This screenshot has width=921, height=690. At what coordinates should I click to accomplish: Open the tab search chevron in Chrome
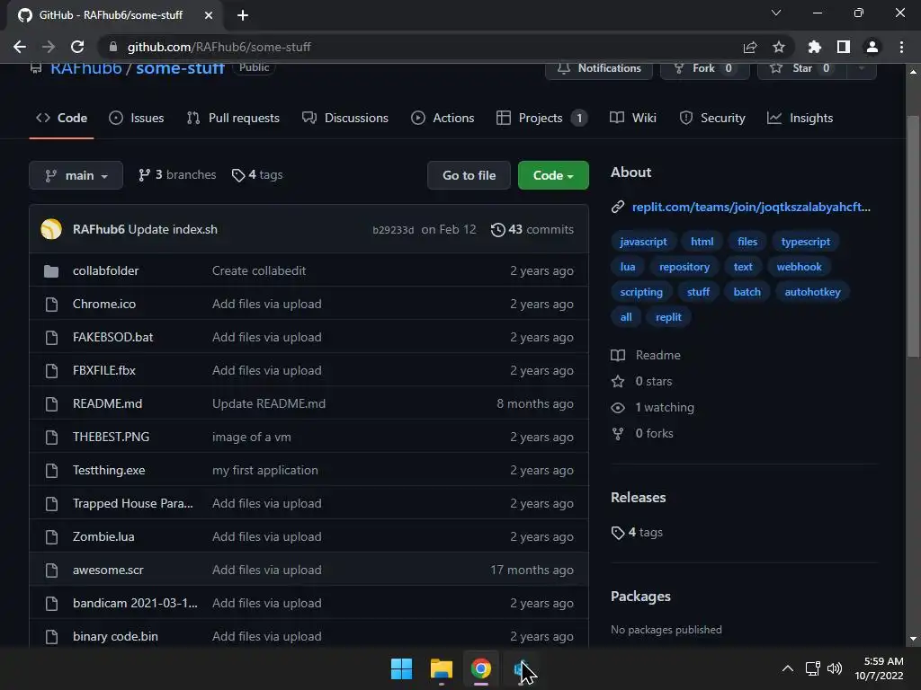(776, 13)
